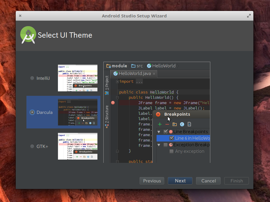This screenshot has width=270, height=202.
Task: Click the src folder icon in preview
Action: (133, 66)
